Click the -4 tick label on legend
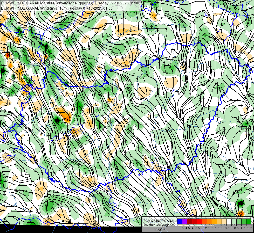Screen dimensions: 254x233 (192, 228)
